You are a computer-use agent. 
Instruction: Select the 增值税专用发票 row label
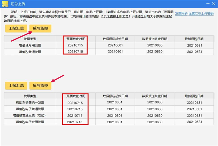click(x=30, y=45)
